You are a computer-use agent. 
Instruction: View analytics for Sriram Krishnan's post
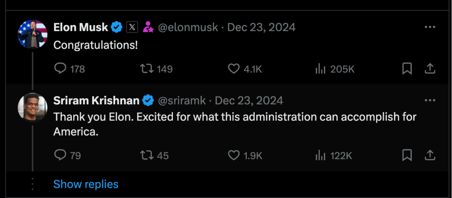tap(320, 155)
